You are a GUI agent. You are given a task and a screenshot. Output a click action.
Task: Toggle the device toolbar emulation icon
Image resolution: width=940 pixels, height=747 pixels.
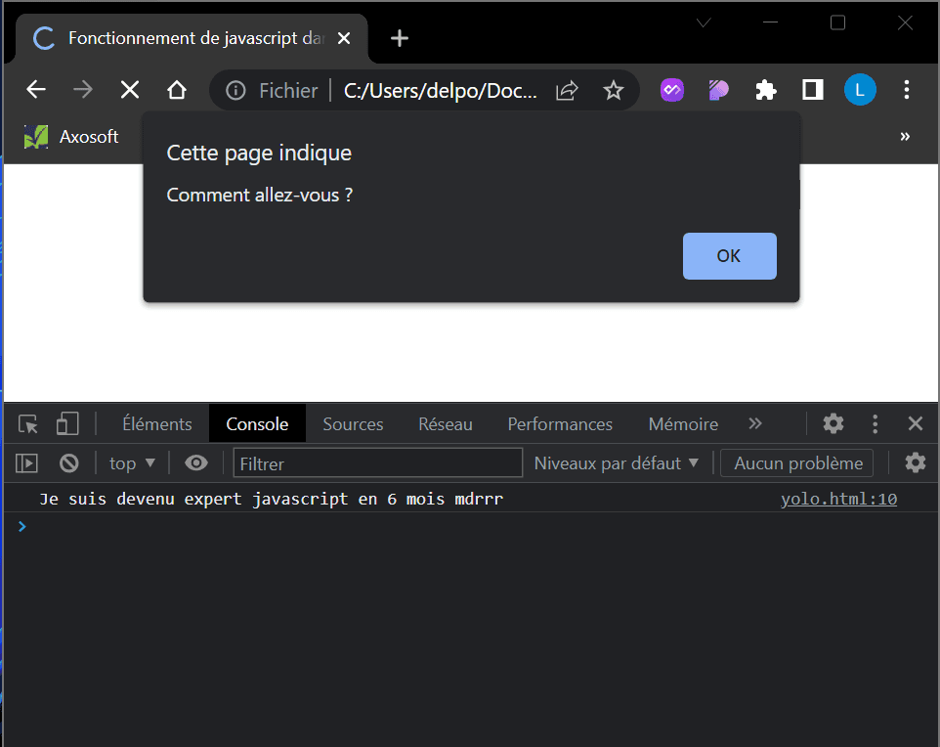pos(67,424)
